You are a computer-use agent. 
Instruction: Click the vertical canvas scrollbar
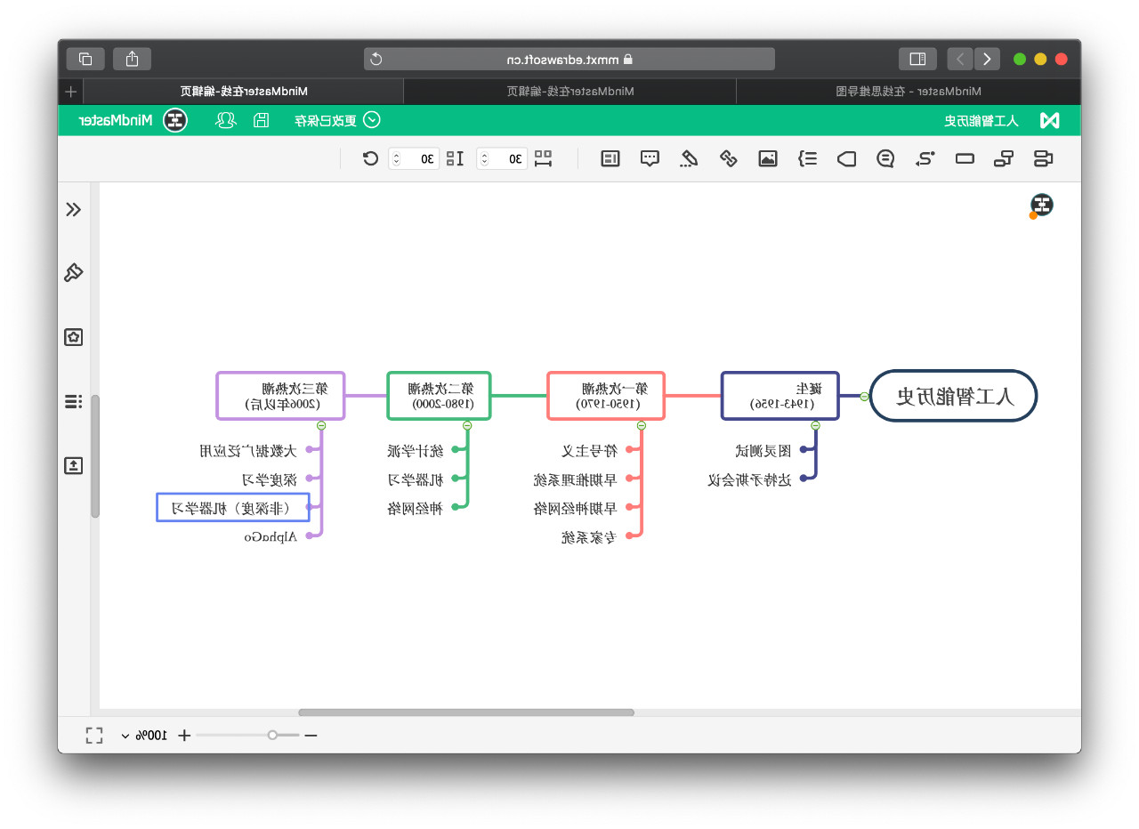[x=95, y=455]
